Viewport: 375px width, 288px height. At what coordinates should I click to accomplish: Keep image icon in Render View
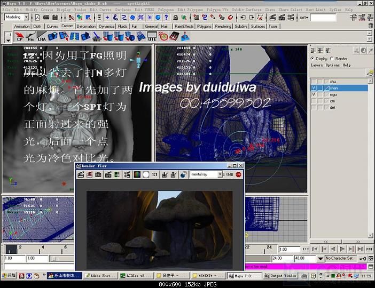point(165,174)
